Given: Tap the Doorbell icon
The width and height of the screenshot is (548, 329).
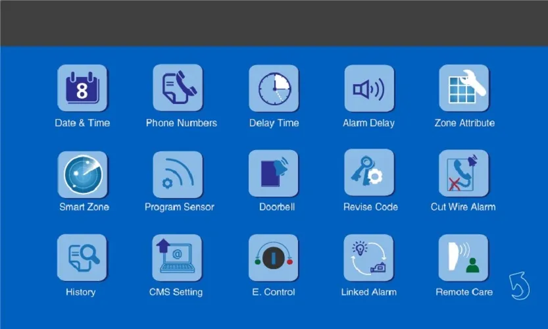Looking at the screenshot, I should click(x=274, y=174).
